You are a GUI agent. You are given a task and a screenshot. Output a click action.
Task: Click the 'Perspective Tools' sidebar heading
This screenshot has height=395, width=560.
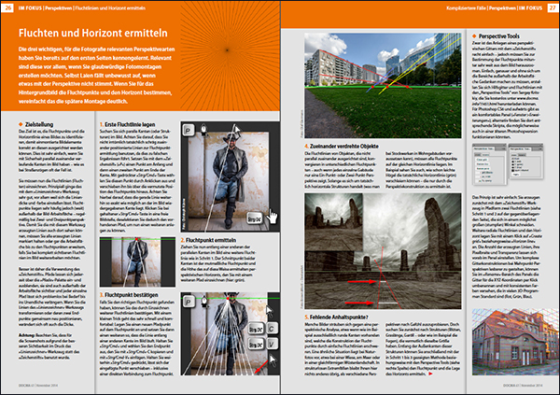pyautogui.click(x=499, y=36)
